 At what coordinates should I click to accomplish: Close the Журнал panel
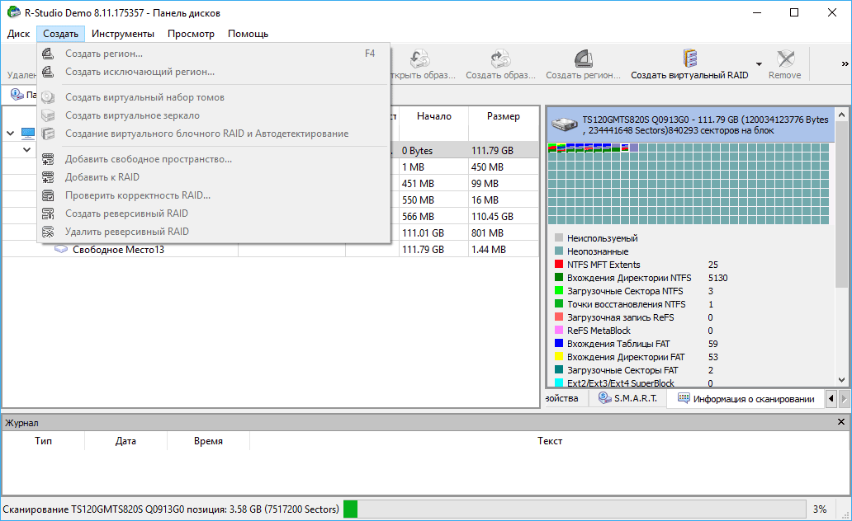[x=841, y=422]
